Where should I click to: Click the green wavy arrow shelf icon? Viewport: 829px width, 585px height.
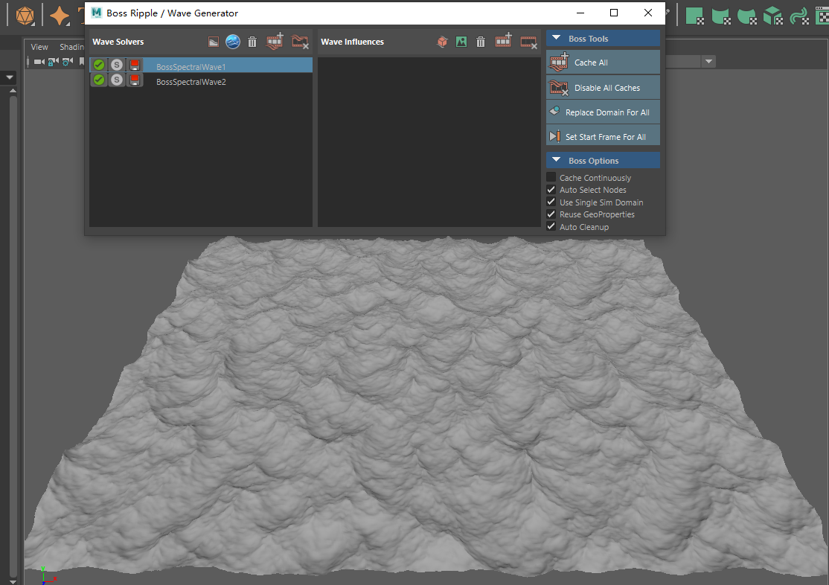(799, 16)
